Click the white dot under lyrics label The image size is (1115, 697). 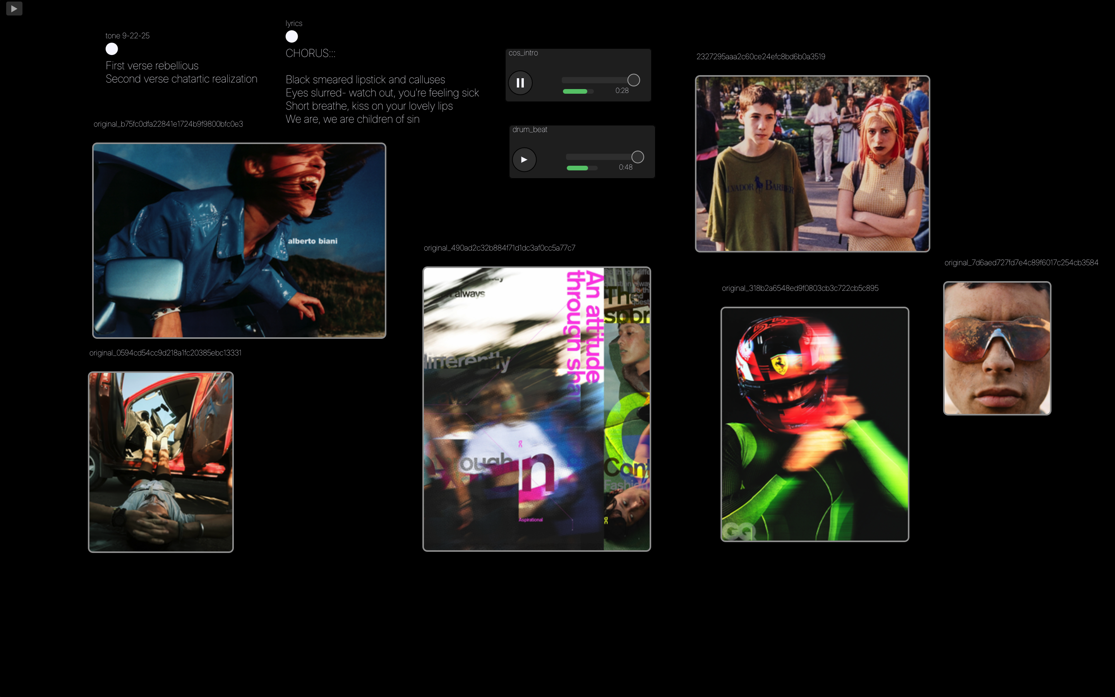coord(292,36)
